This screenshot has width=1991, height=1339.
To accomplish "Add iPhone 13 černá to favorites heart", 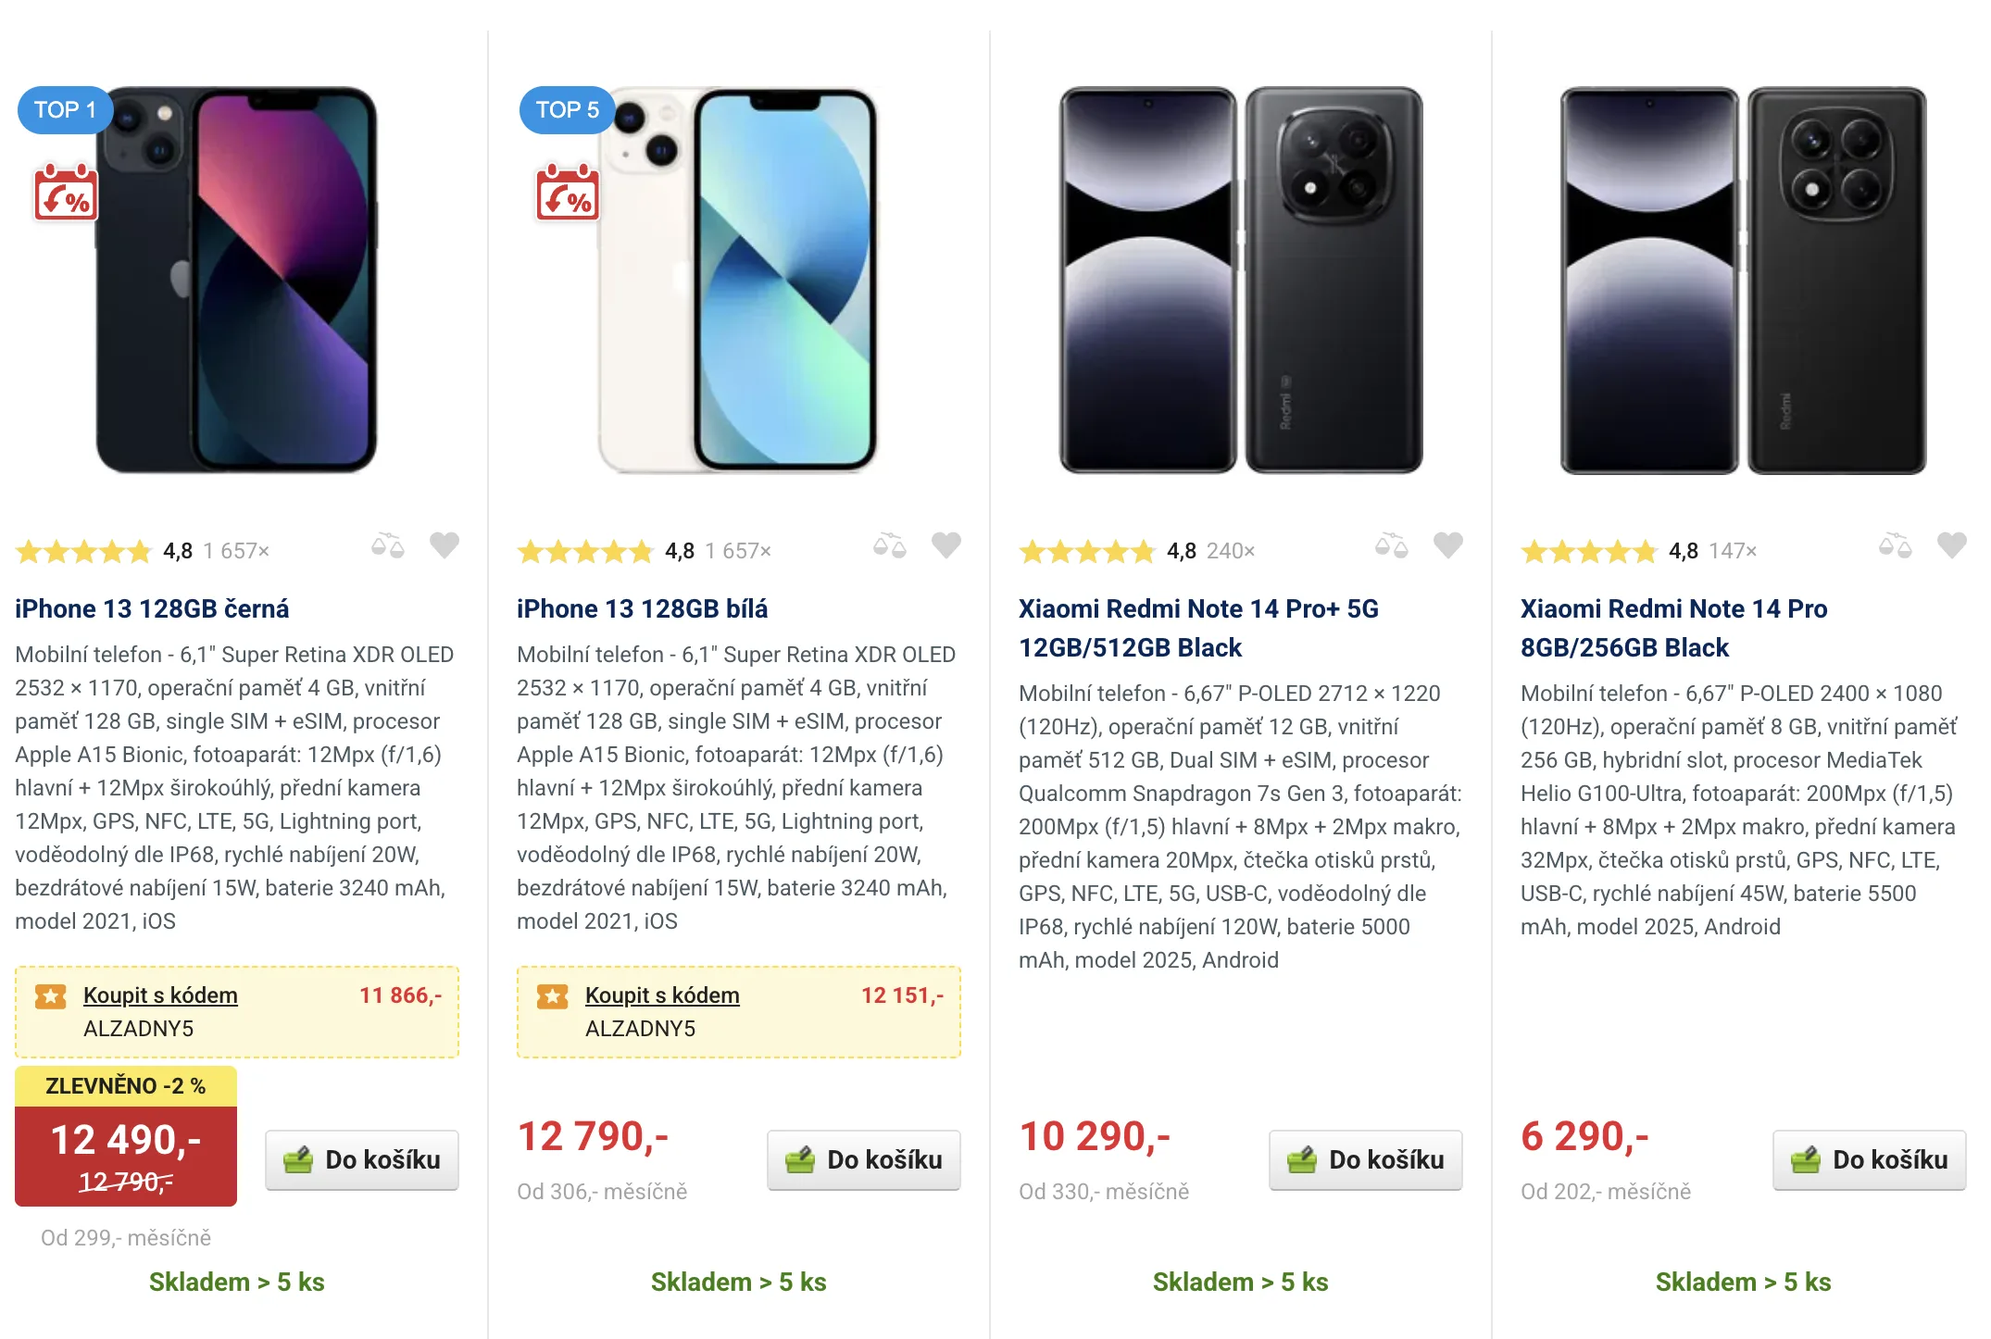I will point(445,545).
